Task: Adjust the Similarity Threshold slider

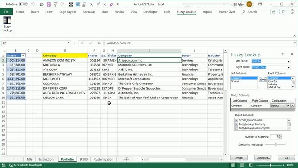Action: tap(276, 145)
